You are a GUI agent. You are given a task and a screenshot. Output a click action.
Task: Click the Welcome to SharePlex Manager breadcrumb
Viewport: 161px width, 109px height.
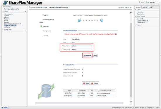coord(39,7)
